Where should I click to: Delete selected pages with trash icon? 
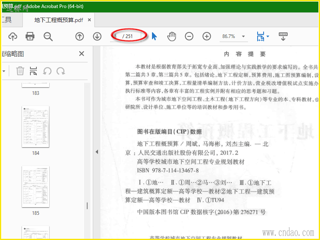coord(20,71)
